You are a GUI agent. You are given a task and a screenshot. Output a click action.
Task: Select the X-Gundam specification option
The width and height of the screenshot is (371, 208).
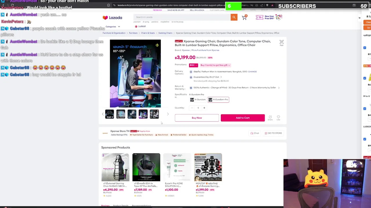[x=198, y=100]
